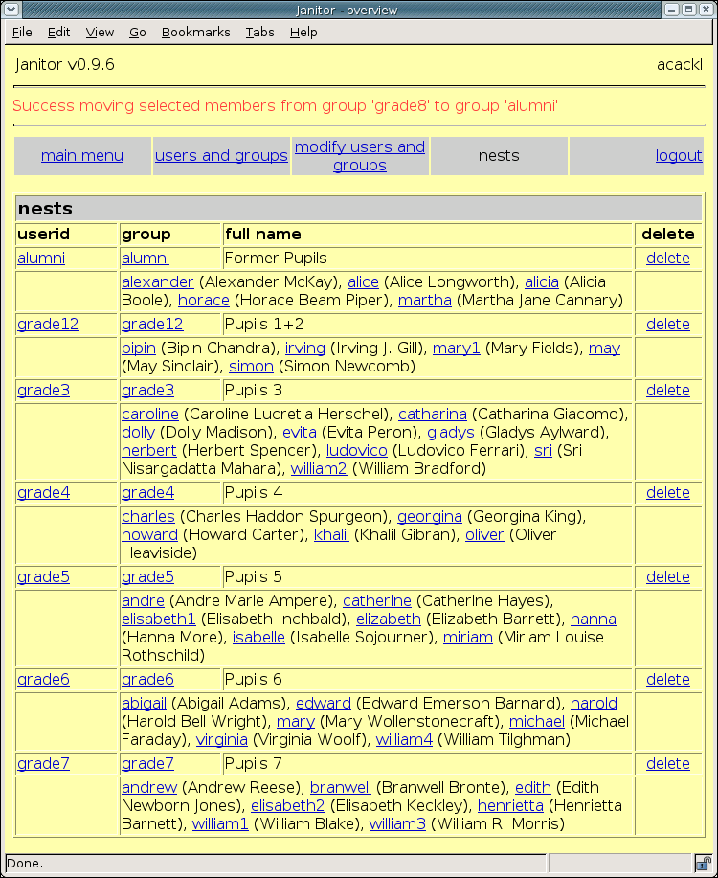Click the 'Done.' status bar text

point(25,863)
